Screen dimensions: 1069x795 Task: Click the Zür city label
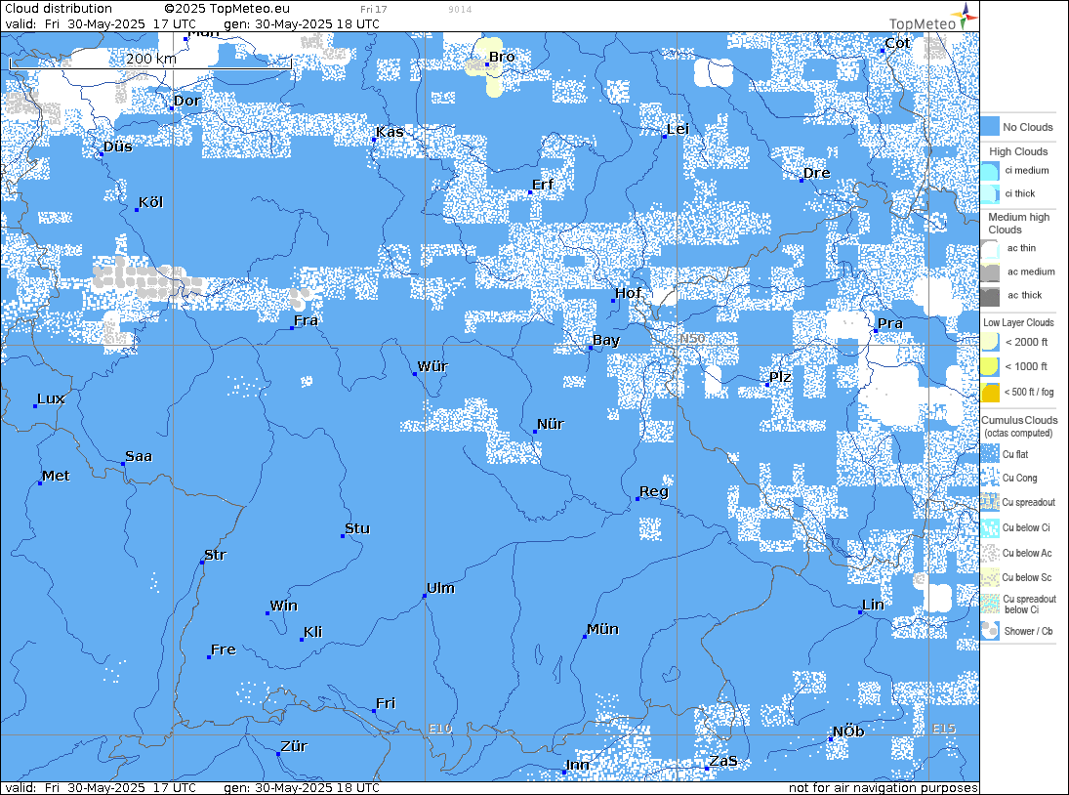pos(294,746)
